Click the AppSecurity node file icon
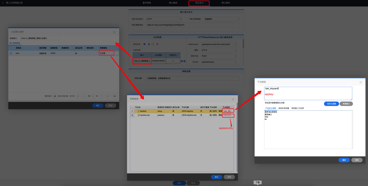This screenshot has height=186, width=368. pyautogui.click(x=139, y=115)
